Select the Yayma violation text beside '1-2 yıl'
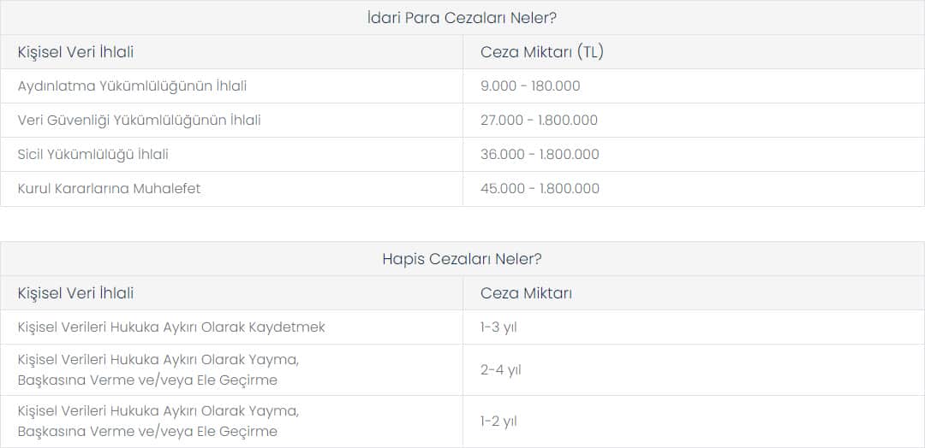The width and height of the screenshot is (925, 448). point(158,421)
